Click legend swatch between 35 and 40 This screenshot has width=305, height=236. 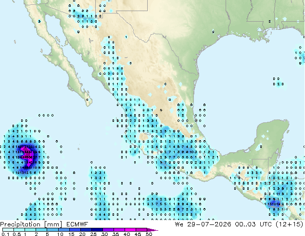(x=119, y=230)
